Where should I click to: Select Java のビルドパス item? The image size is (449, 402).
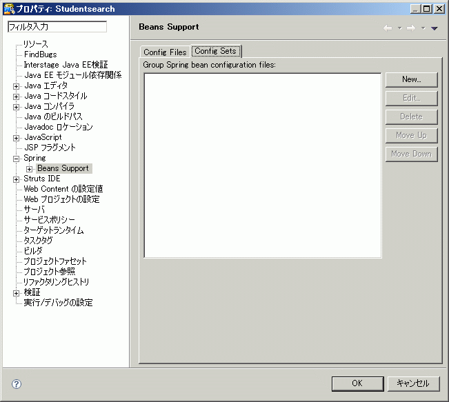tap(54, 117)
